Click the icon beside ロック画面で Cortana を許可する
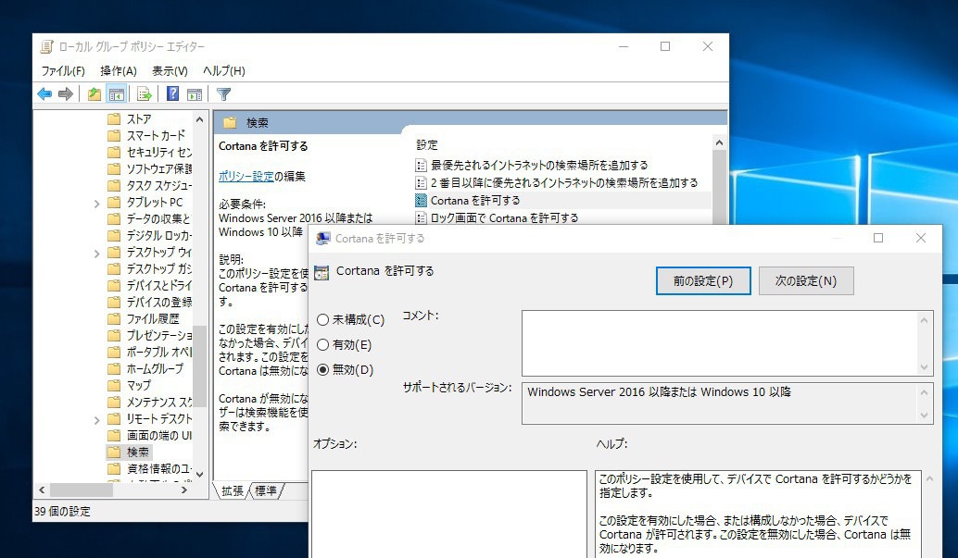This screenshot has width=958, height=558. 421,218
